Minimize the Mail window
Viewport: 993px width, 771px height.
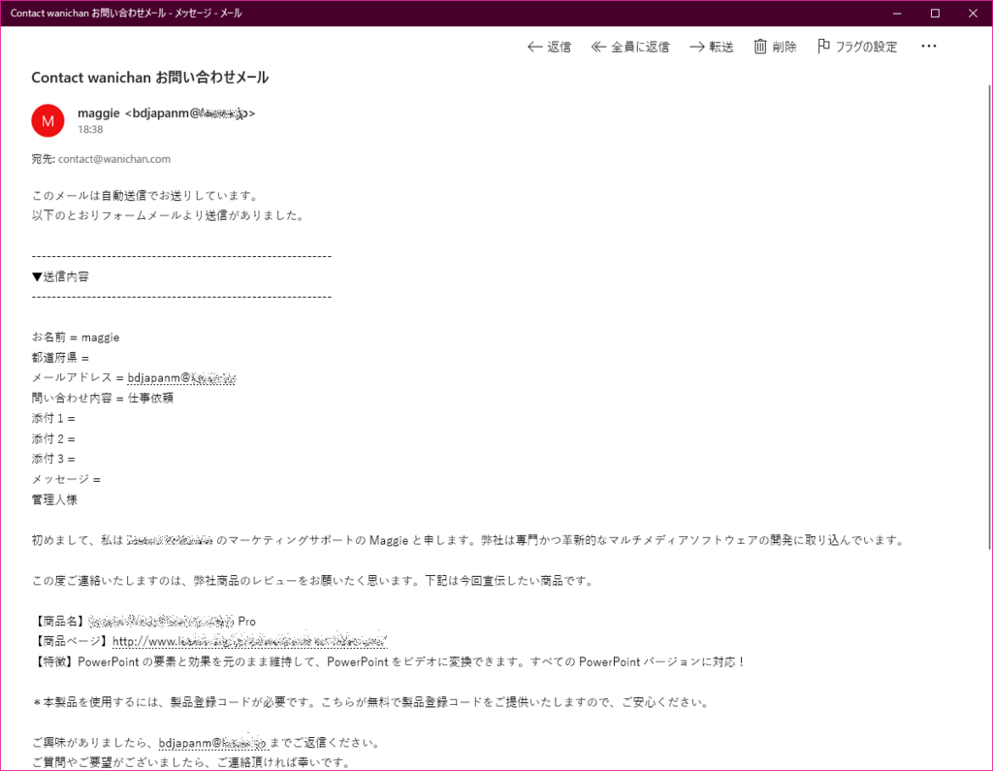click(x=897, y=13)
